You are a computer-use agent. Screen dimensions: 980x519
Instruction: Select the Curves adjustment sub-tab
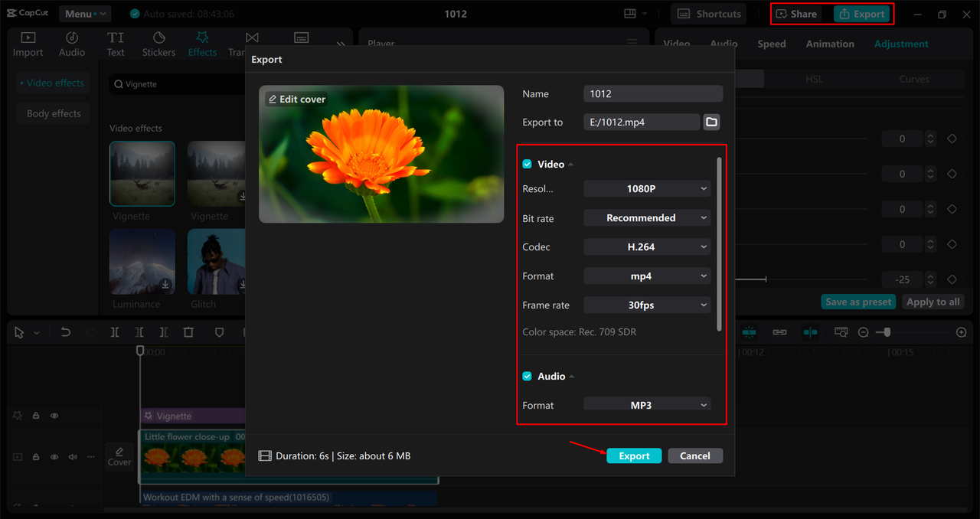pos(914,79)
